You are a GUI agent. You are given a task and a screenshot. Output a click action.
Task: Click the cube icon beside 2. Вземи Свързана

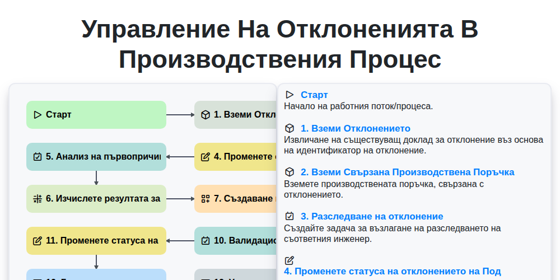click(290, 172)
